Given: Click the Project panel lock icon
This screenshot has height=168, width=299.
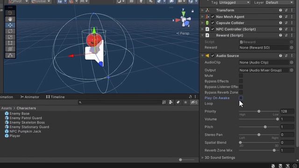Looking at the screenshot, I should [190, 97].
